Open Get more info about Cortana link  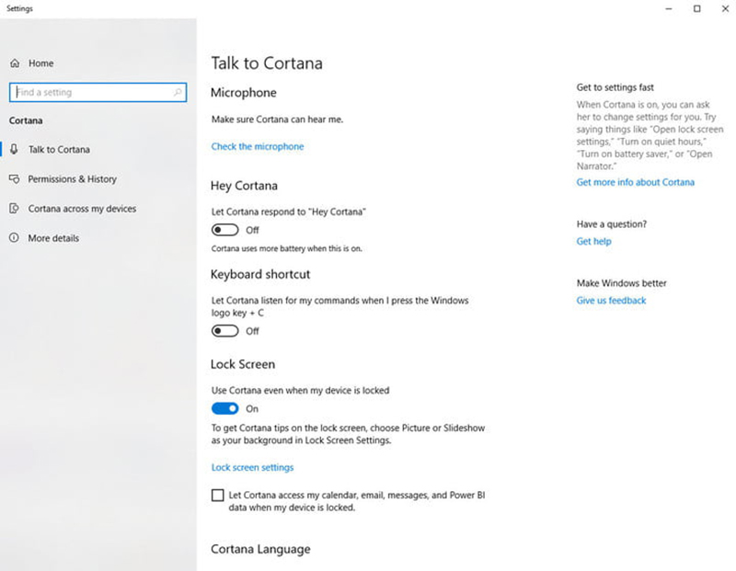[635, 182]
